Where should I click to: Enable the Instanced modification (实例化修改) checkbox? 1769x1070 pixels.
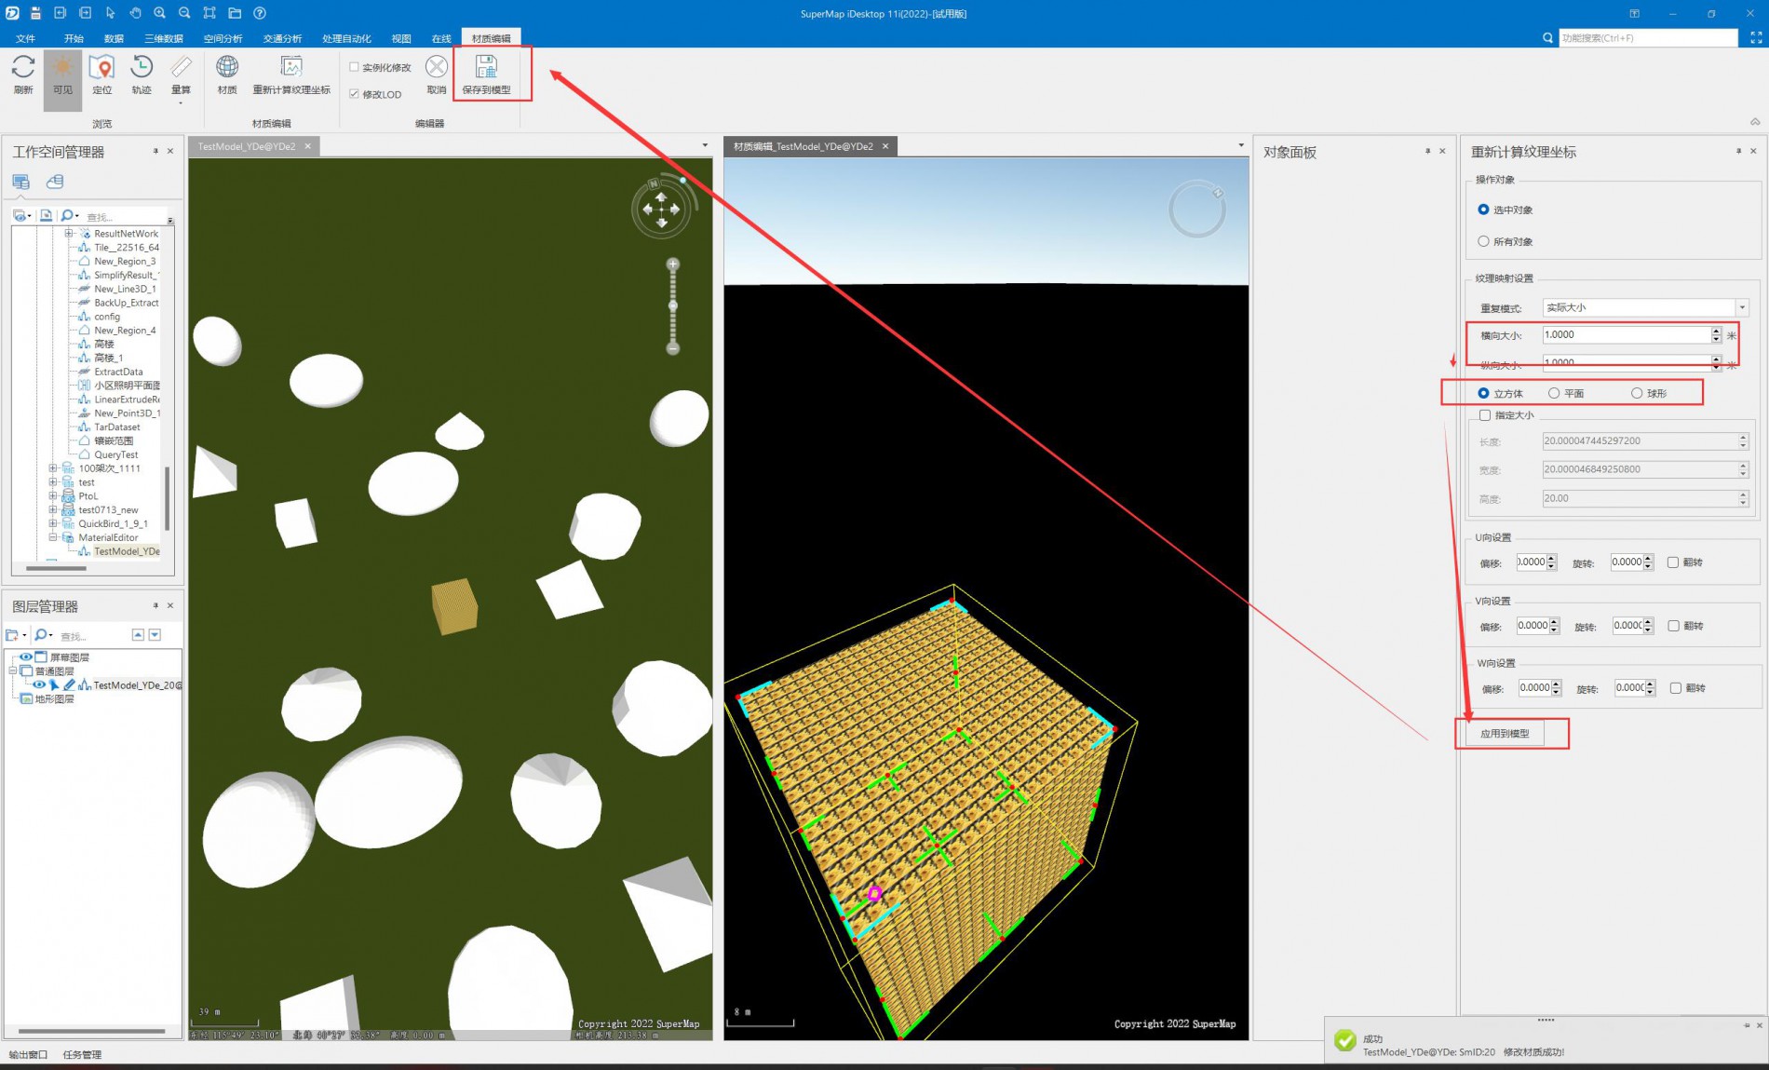[354, 67]
